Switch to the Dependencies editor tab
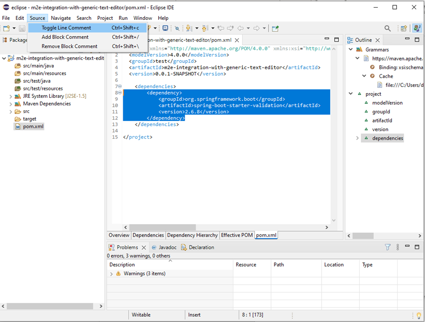Image resolution: width=425 pixels, height=322 pixels. point(148,235)
